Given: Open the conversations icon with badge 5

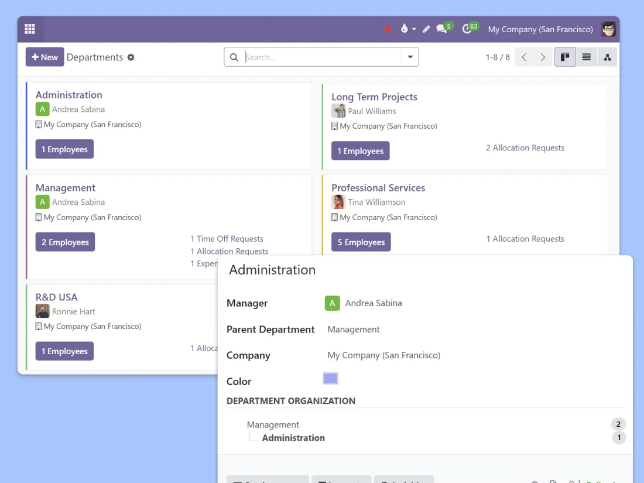Looking at the screenshot, I should tap(443, 29).
